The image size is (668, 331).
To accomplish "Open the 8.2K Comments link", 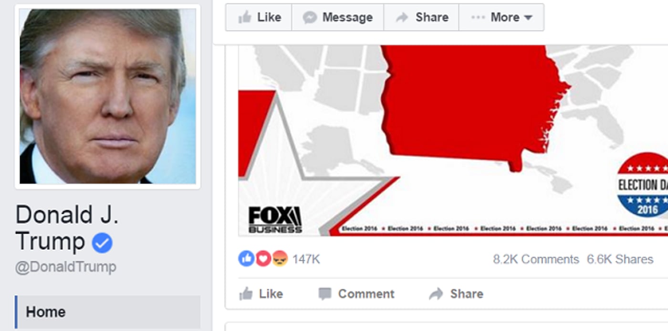I will point(536,259).
